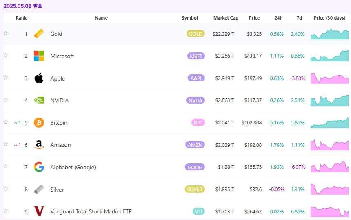Click the Amazon logo icon

(39, 145)
